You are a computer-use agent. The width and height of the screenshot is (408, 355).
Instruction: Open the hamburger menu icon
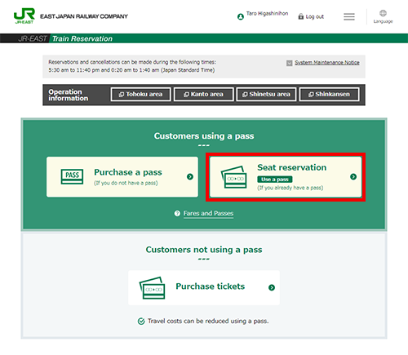[x=349, y=17]
